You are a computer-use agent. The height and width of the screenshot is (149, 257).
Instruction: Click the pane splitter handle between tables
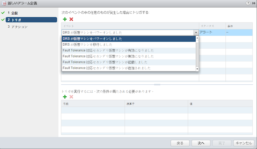(157, 85)
